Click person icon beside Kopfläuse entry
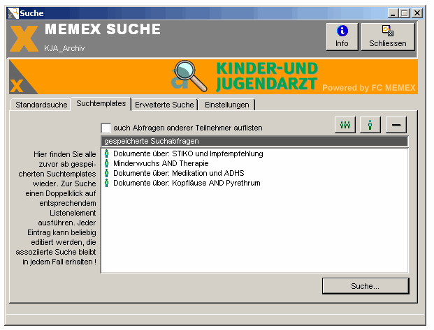434x330 pixels. click(107, 183)
